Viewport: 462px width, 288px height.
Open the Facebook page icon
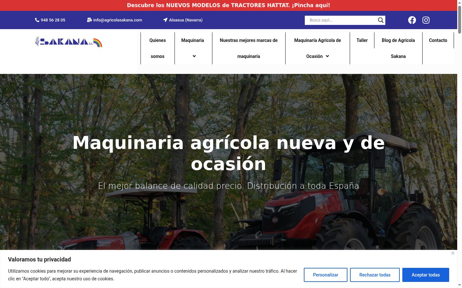click(412, 20)
